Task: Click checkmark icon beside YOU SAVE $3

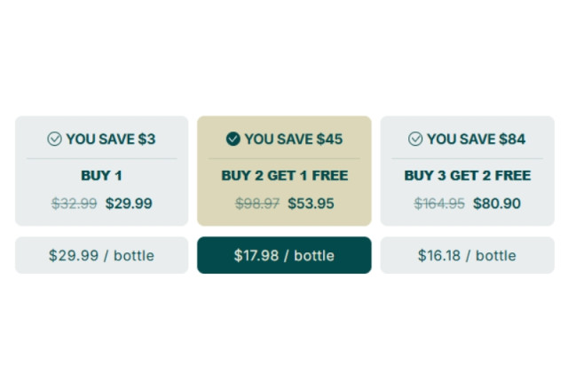Action: coord(55,139)
